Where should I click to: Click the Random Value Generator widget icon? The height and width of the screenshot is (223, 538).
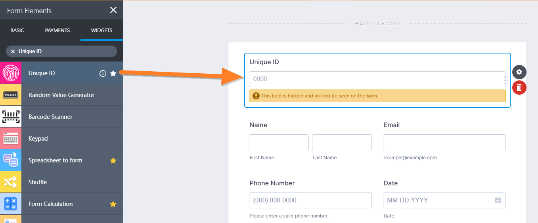click(x=11, y=95)
